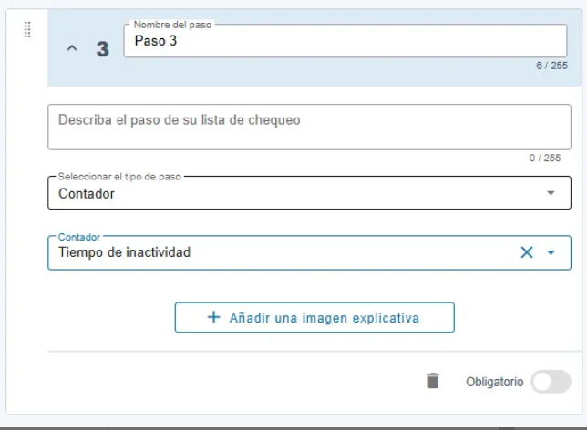Viewport: 587px width, 430px height.
Task: Click the 6 / 255 character counter
Action: click(551, 66)
